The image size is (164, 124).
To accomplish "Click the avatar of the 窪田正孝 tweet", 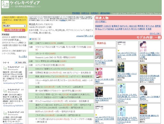I will [5, 68].
